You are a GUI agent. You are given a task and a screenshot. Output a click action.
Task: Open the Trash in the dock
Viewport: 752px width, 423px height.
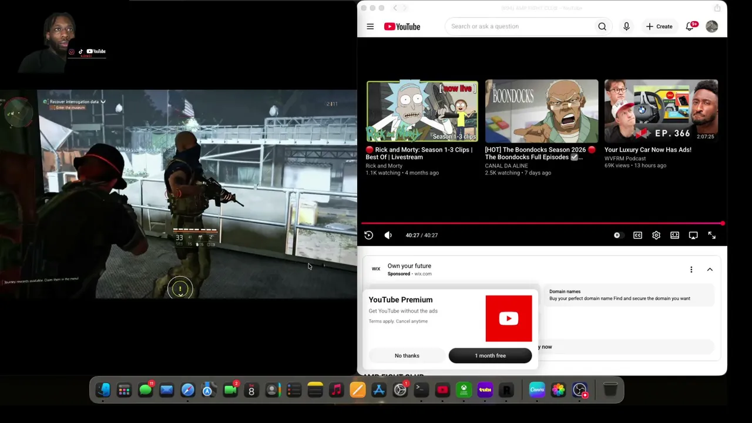tap(610, 390)
